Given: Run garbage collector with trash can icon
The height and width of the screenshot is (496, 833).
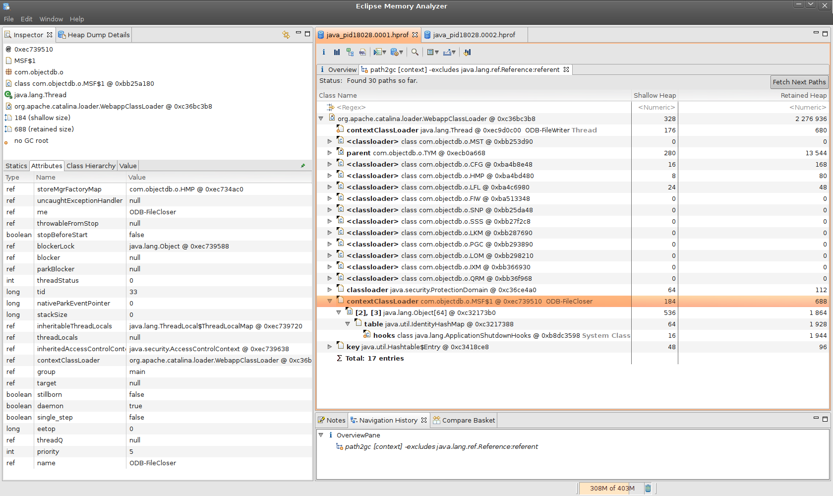Looking at the screenshot, I should (x=648, y=489).
